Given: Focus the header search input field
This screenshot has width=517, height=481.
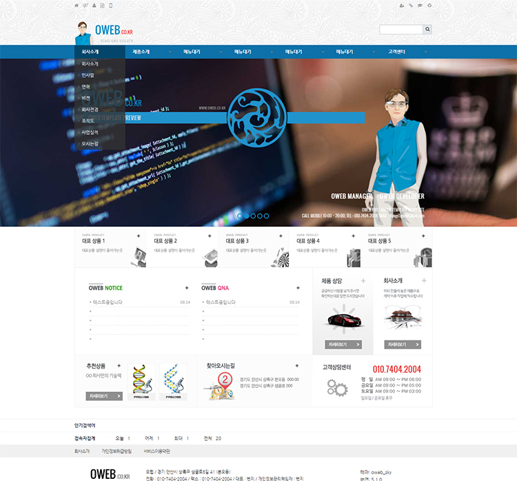Looking at the screenshot, I should (401, 30).
